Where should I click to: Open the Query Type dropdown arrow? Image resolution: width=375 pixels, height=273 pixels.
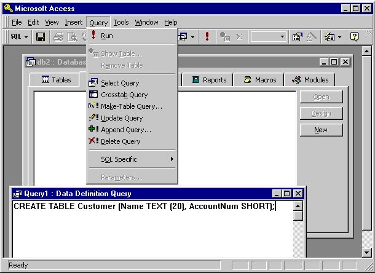tap(192, 37)
